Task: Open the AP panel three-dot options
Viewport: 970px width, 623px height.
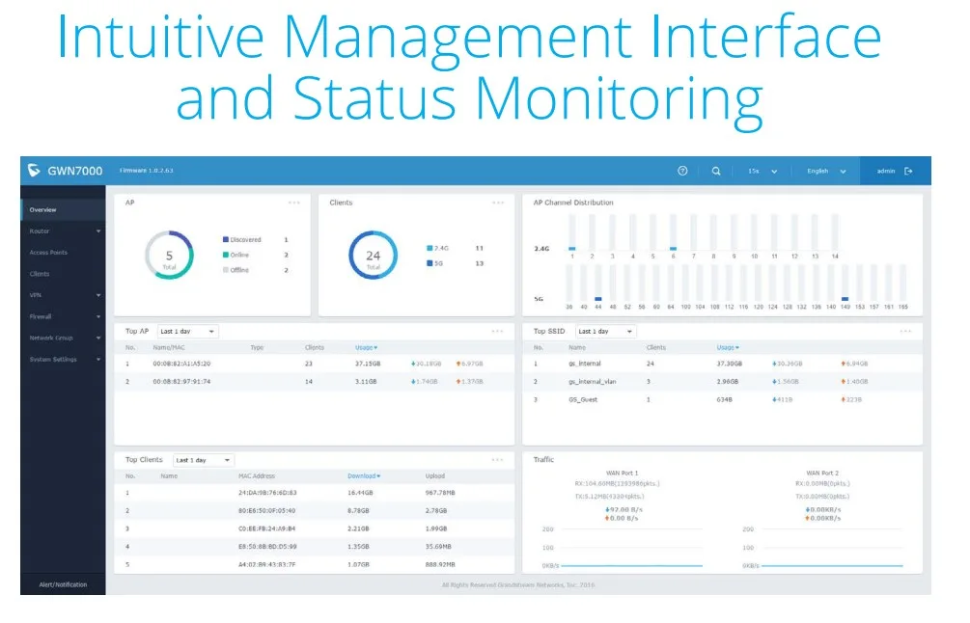Action: 294,203
